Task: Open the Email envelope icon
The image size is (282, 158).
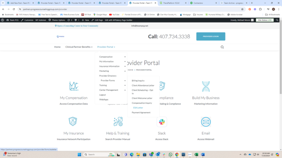Action: tap(206, 122)
